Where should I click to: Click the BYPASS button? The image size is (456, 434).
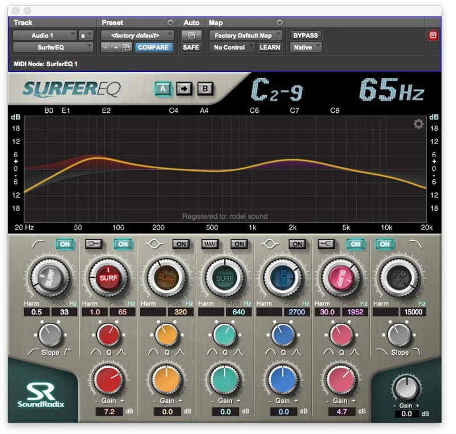[x=306, y=35]
